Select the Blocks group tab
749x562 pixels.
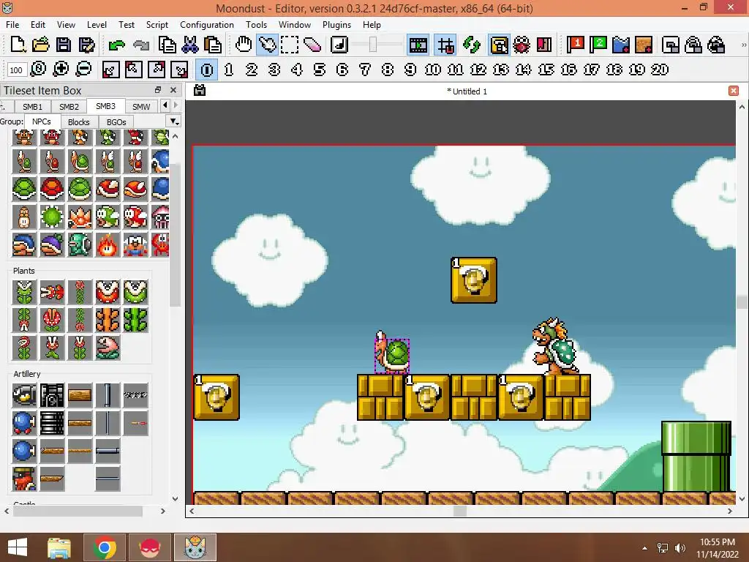(79, 122)
